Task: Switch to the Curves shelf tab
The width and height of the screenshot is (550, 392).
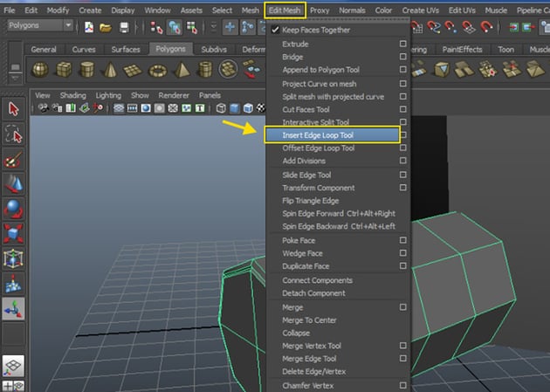Action: click(x=84, y=50)
